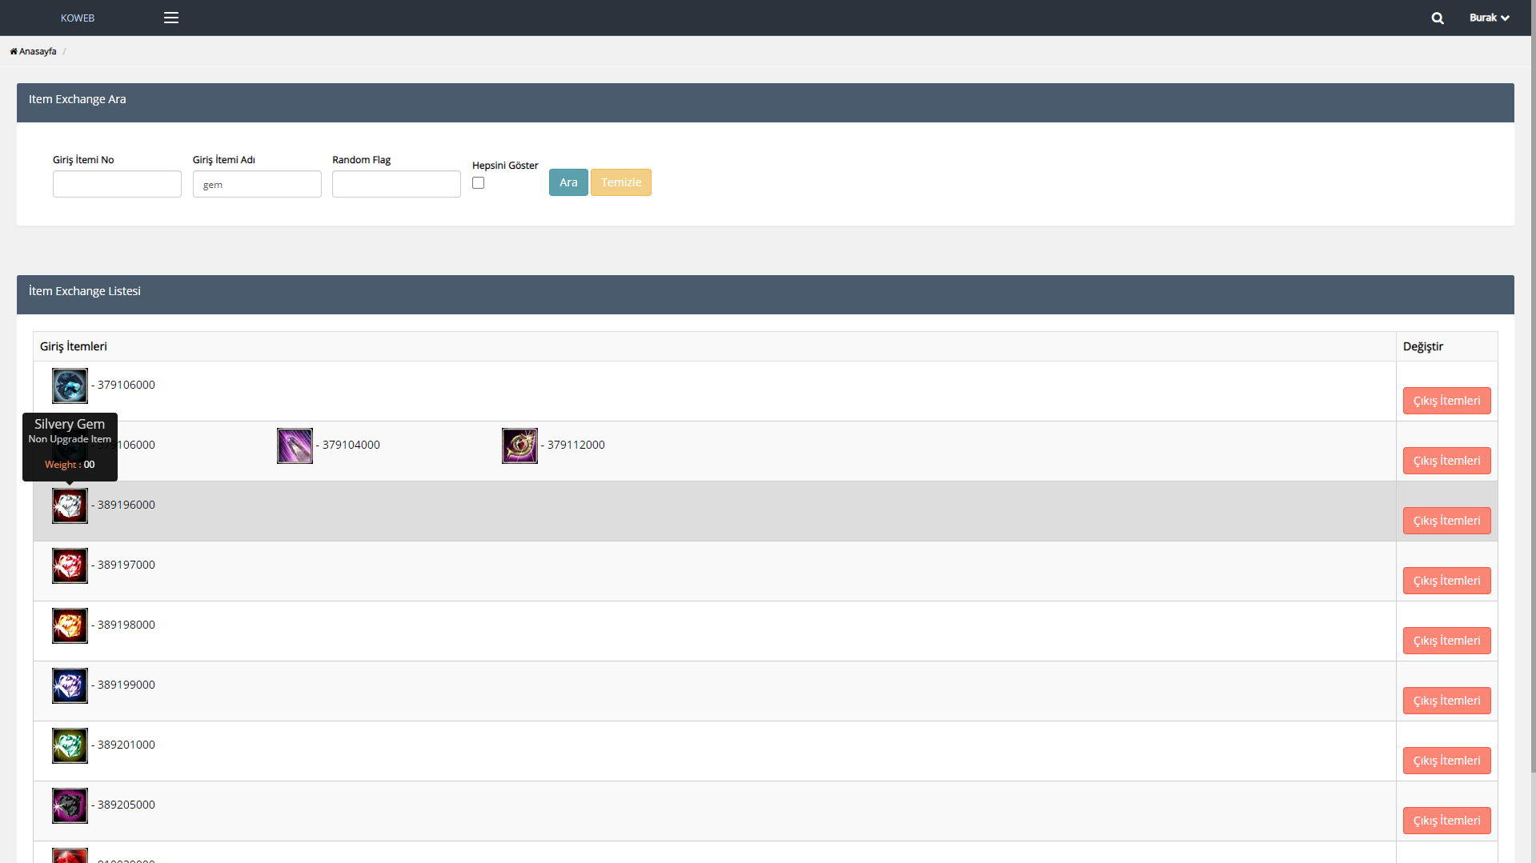Open the Burak user dropdown
Screen dimensions: 1536x863
click(x=1489, y=18)
